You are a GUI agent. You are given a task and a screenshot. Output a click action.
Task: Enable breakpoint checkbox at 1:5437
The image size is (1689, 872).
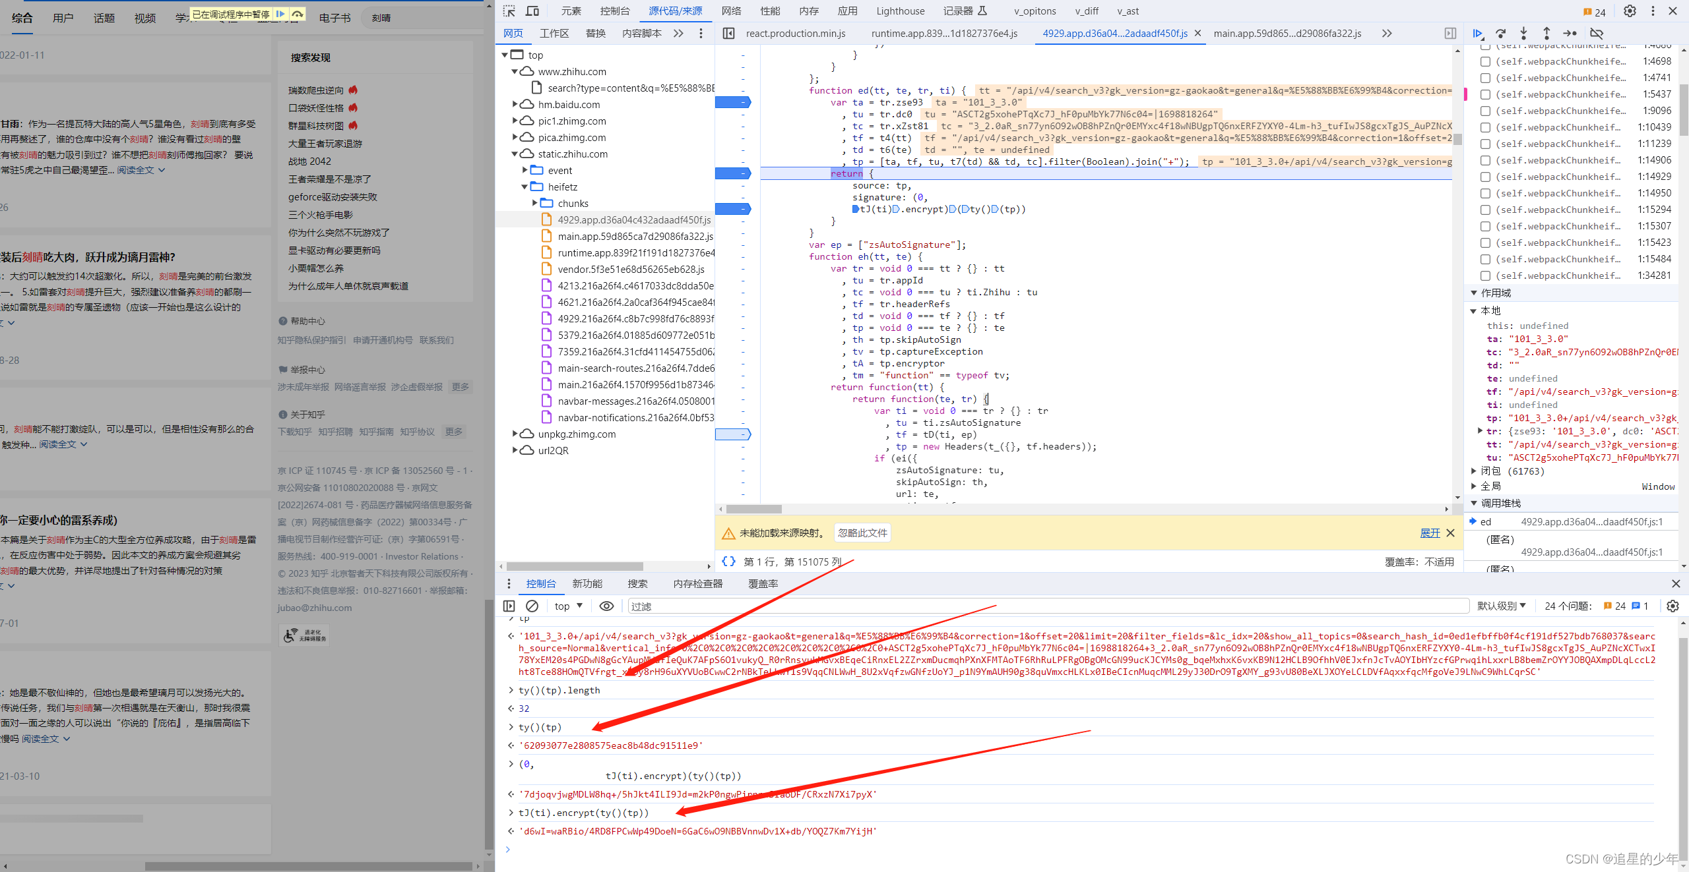coord(1485,94)
